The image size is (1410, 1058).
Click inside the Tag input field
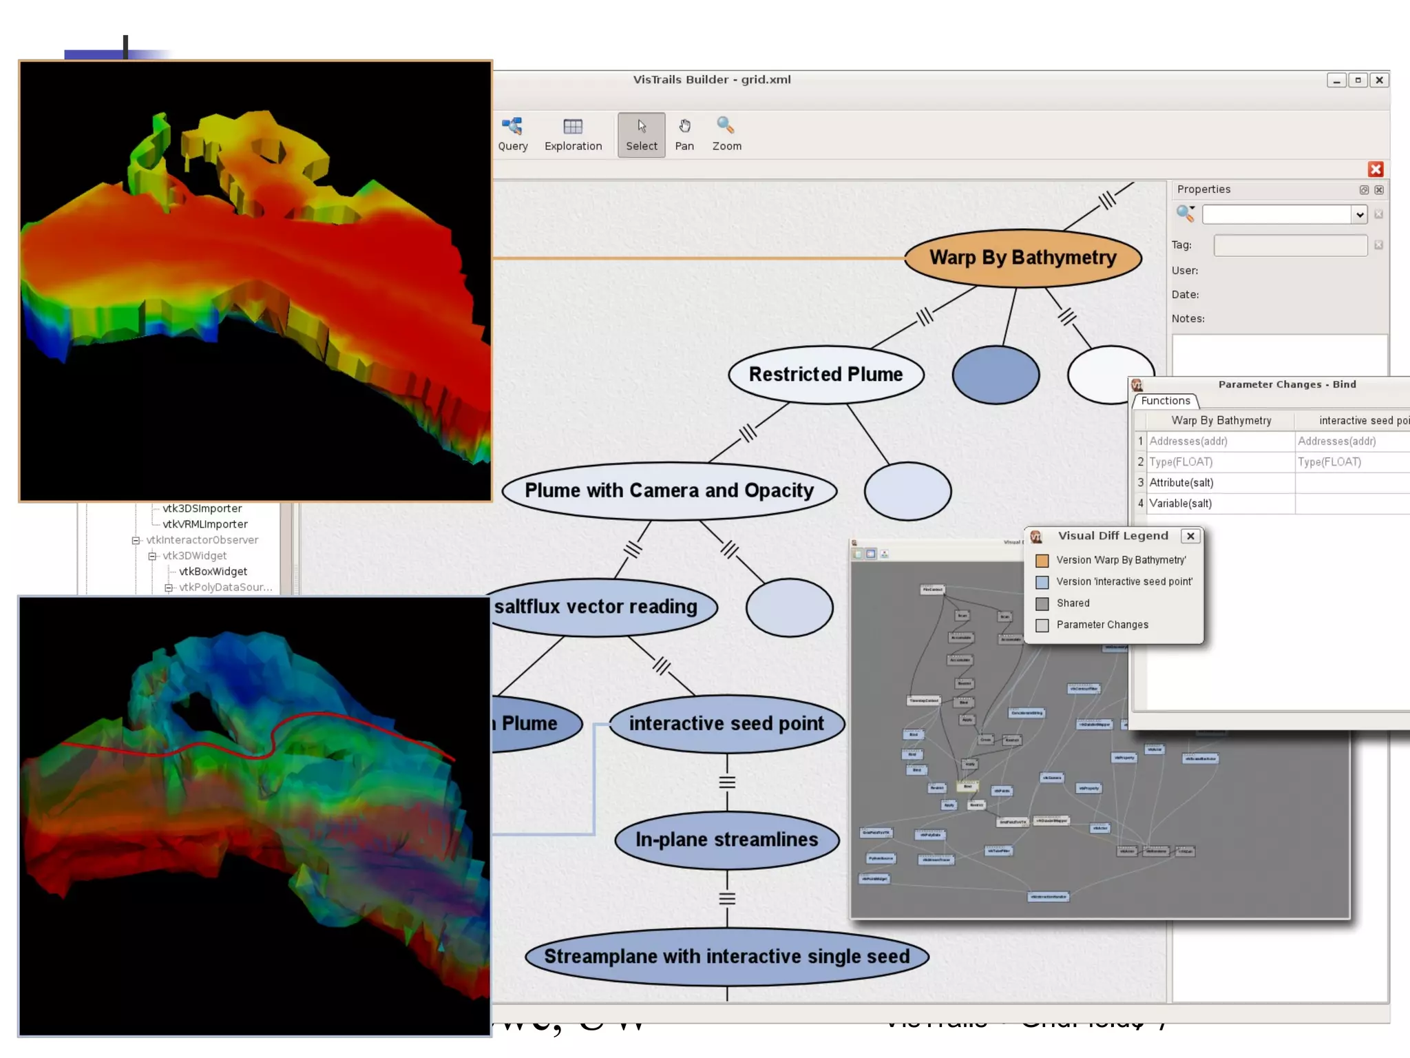point(1290,245)
